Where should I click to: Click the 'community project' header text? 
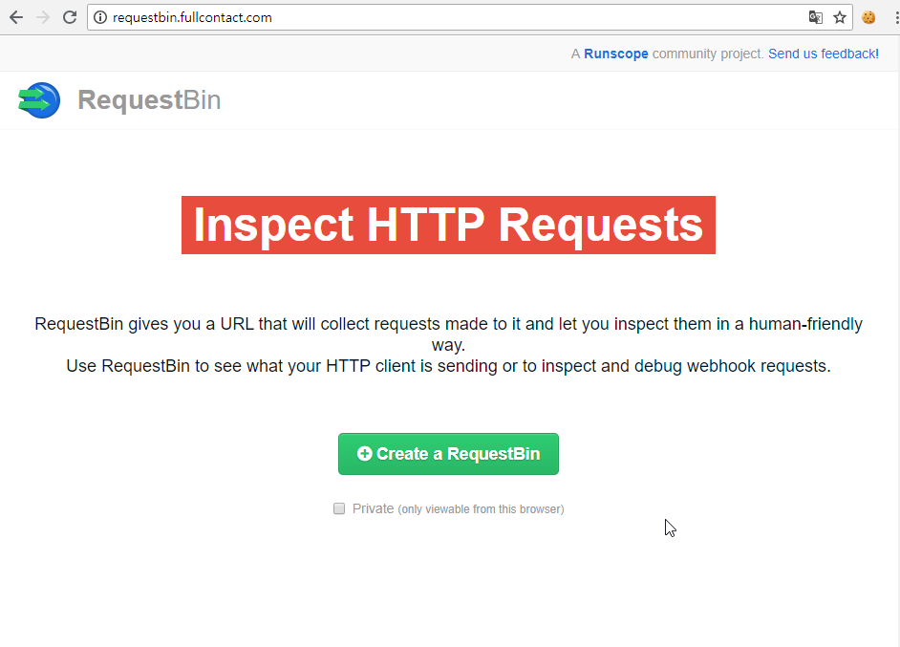708,54
